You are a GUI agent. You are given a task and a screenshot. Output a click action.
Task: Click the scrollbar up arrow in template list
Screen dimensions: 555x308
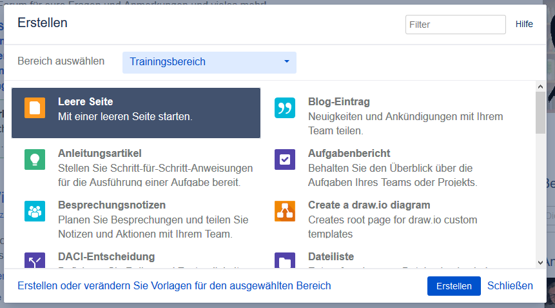(540, 87)
